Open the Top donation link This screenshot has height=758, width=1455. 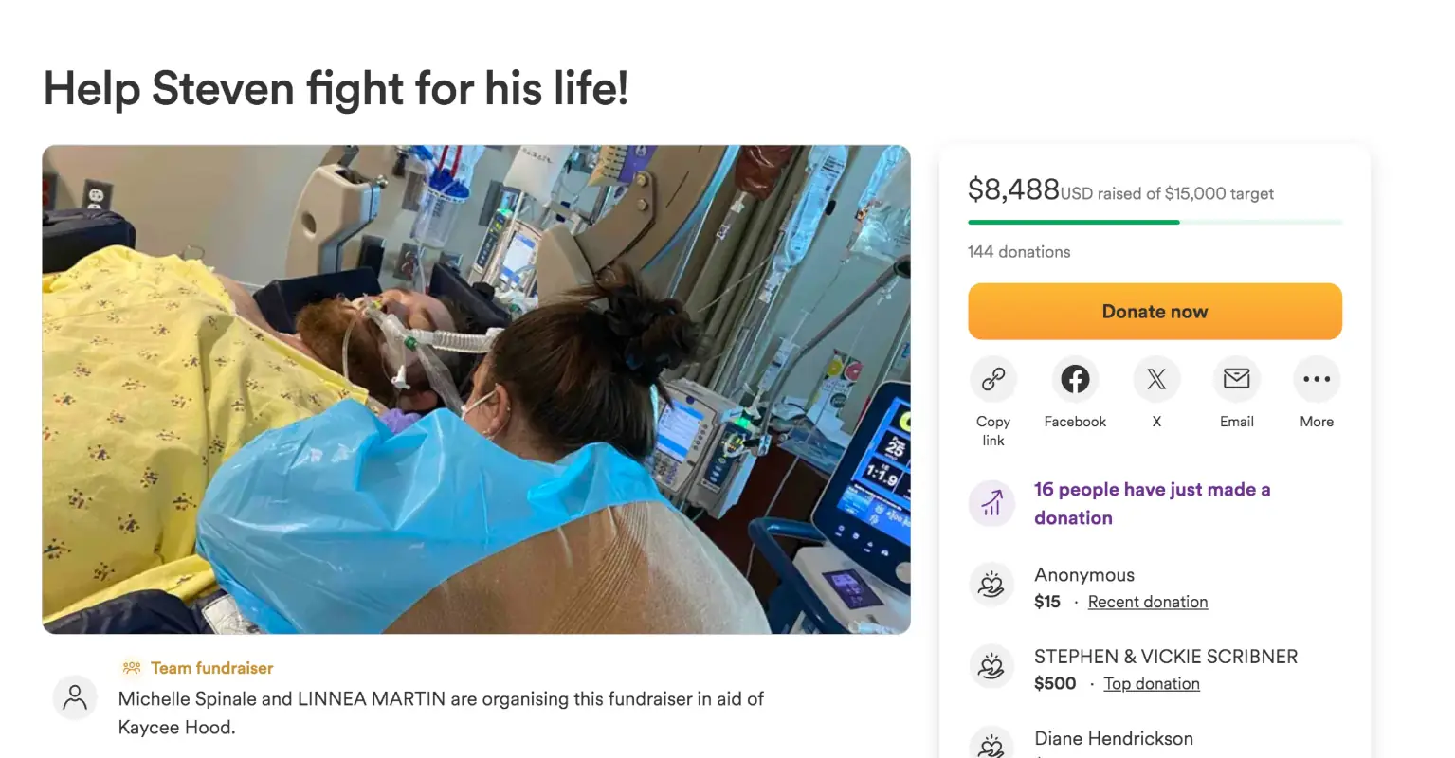click(x=1152, y=684)
